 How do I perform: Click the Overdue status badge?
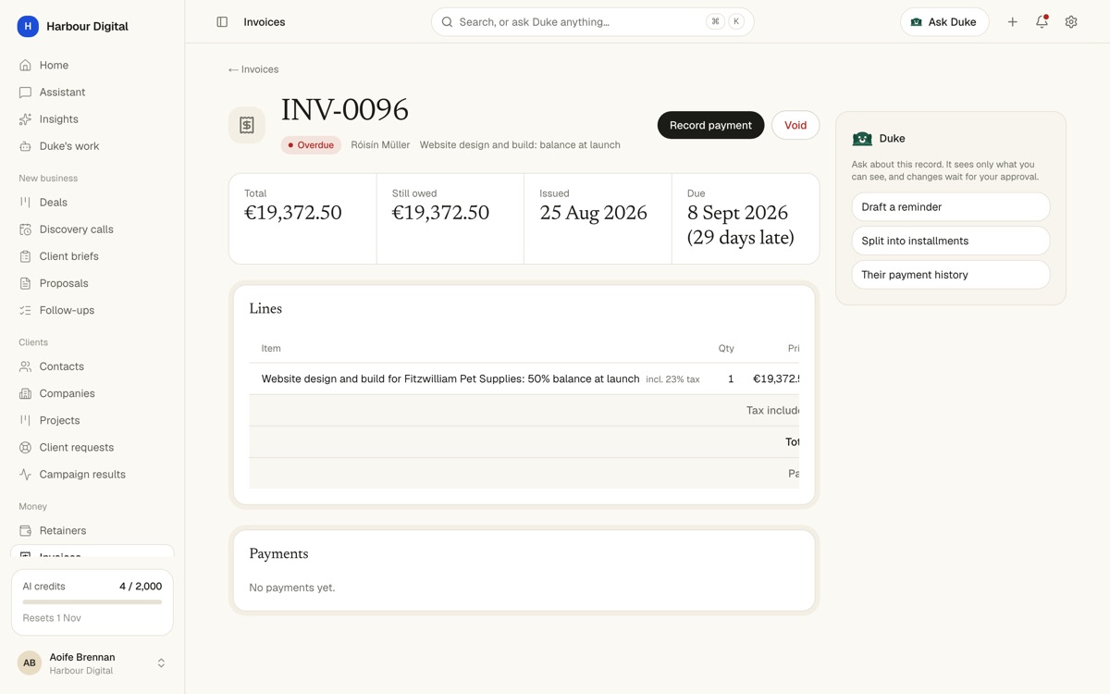311,145
